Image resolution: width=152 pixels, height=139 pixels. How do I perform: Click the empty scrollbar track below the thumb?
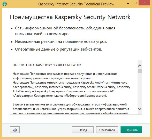click(x=140, y=89)
